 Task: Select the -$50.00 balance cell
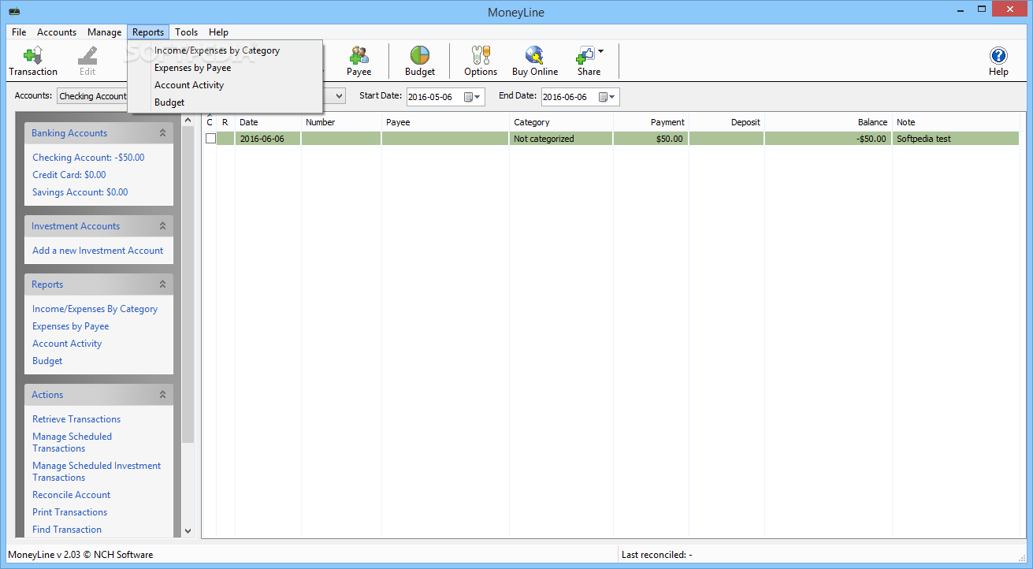pos(828,139)
